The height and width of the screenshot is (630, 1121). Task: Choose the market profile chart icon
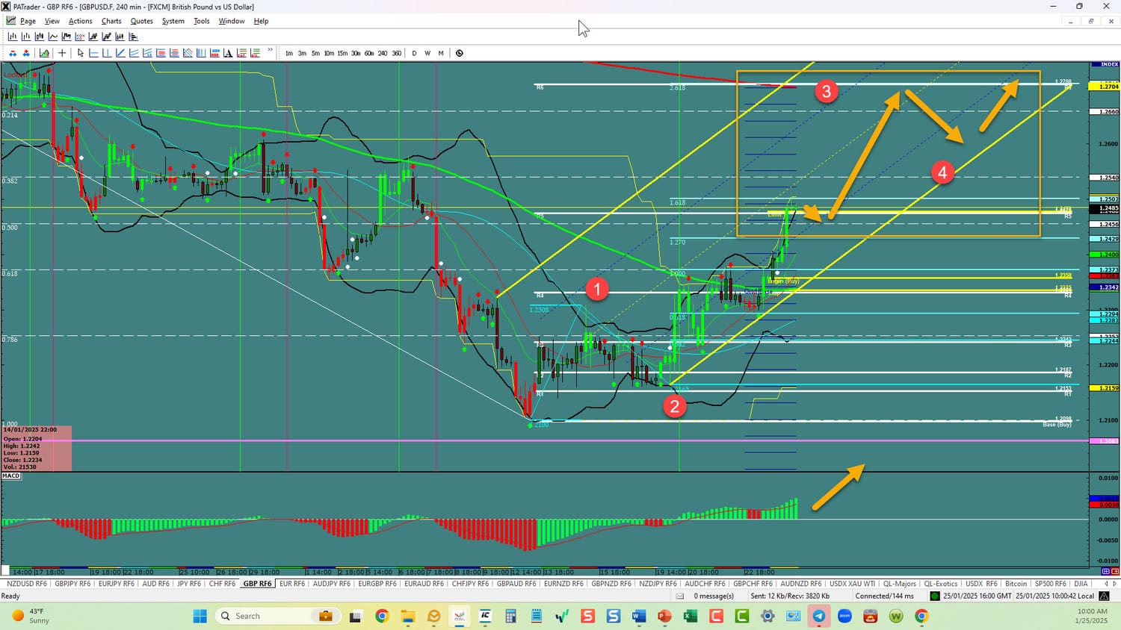tap(134, 37)
